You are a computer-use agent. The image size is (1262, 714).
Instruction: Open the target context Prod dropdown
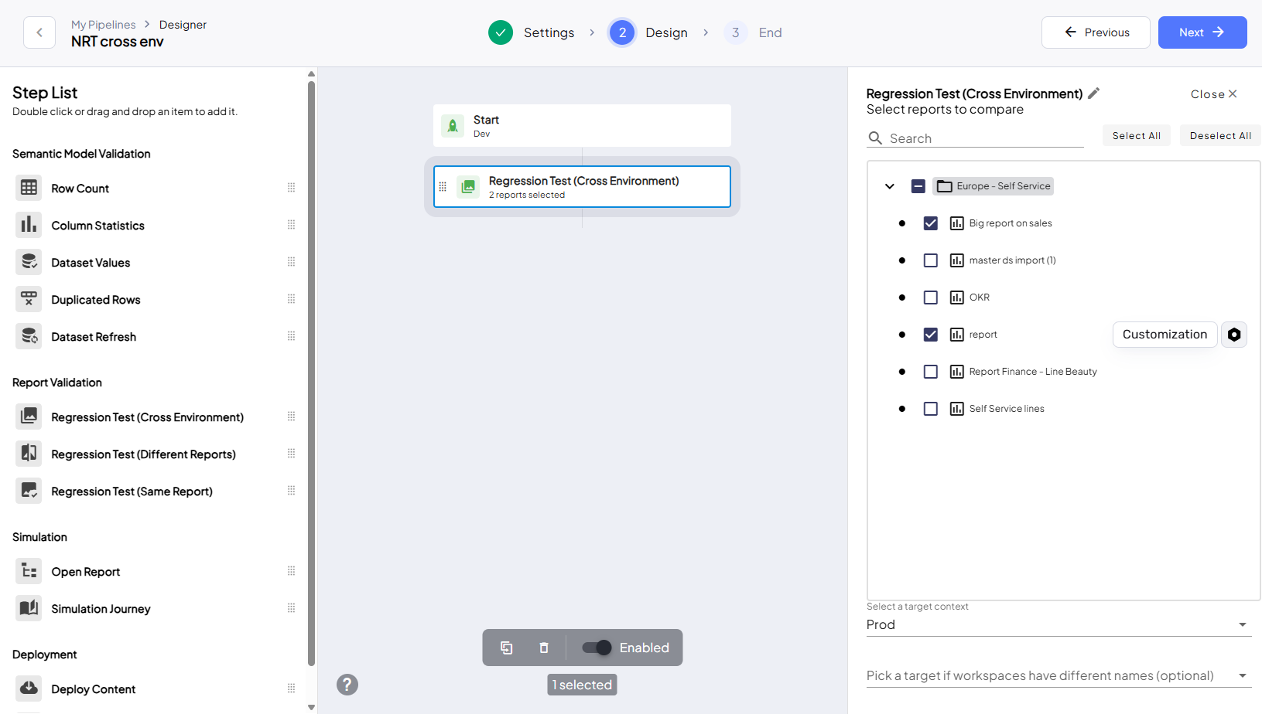(x=1059, y=624)
